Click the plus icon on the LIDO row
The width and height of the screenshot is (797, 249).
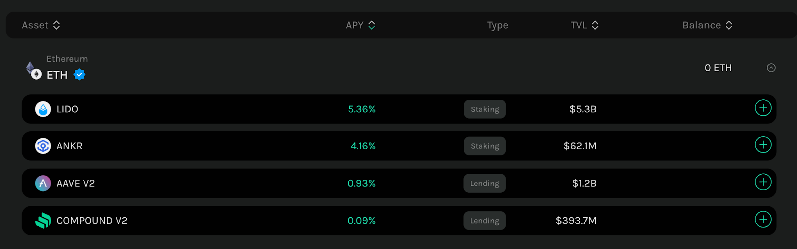tap(763, 108)
